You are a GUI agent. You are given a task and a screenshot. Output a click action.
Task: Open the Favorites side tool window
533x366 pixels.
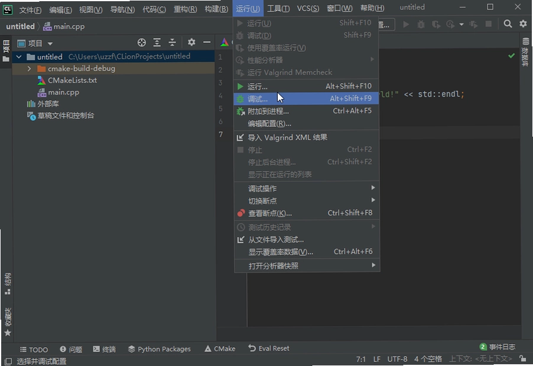coord(8,322)
